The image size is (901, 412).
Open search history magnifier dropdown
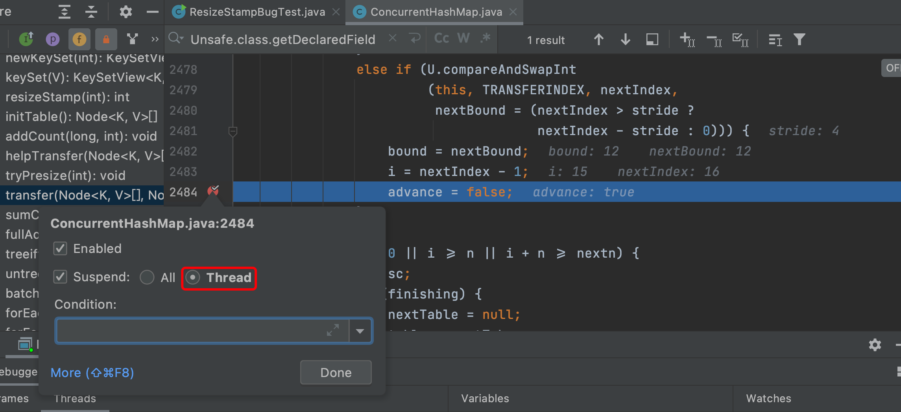click(176, 38)
